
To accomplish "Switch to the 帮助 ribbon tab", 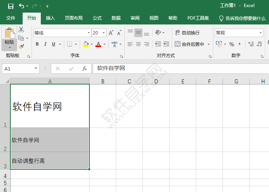I will click(173, 18).
